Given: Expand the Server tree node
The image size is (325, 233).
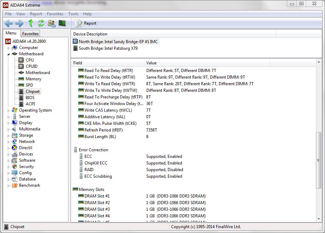Looking at the screenshot, I should 8,117.
